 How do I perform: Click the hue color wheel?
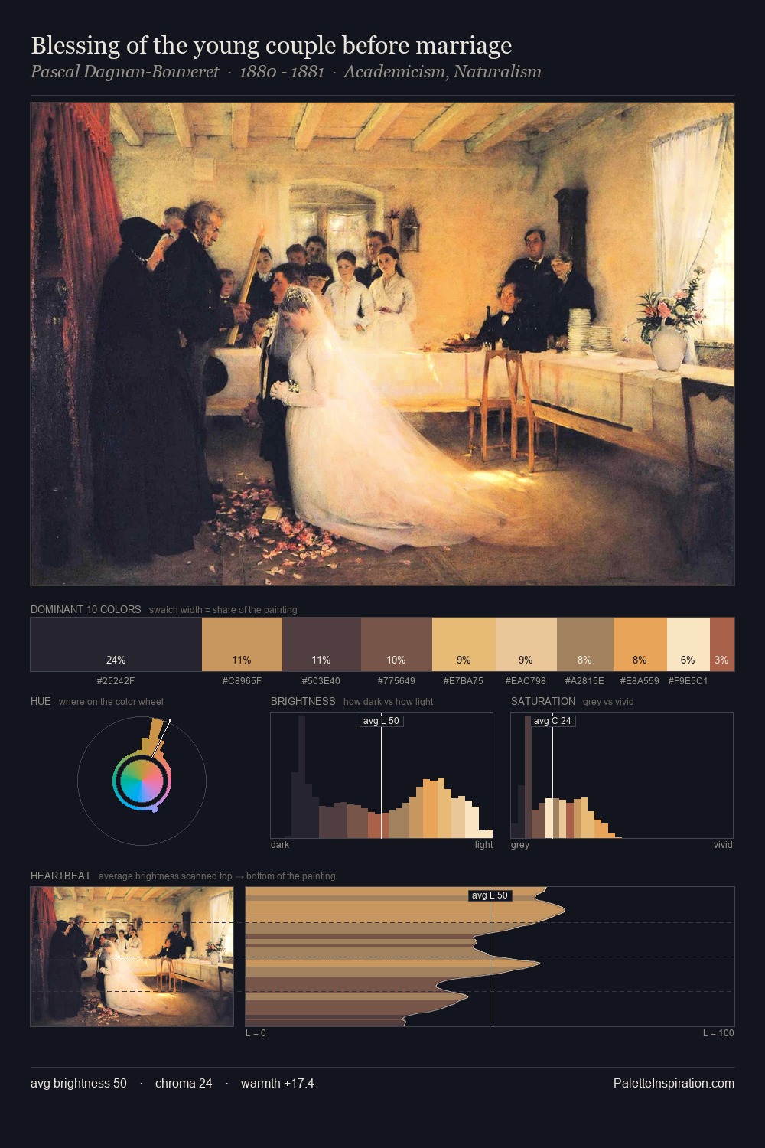(x=142, y=781)
